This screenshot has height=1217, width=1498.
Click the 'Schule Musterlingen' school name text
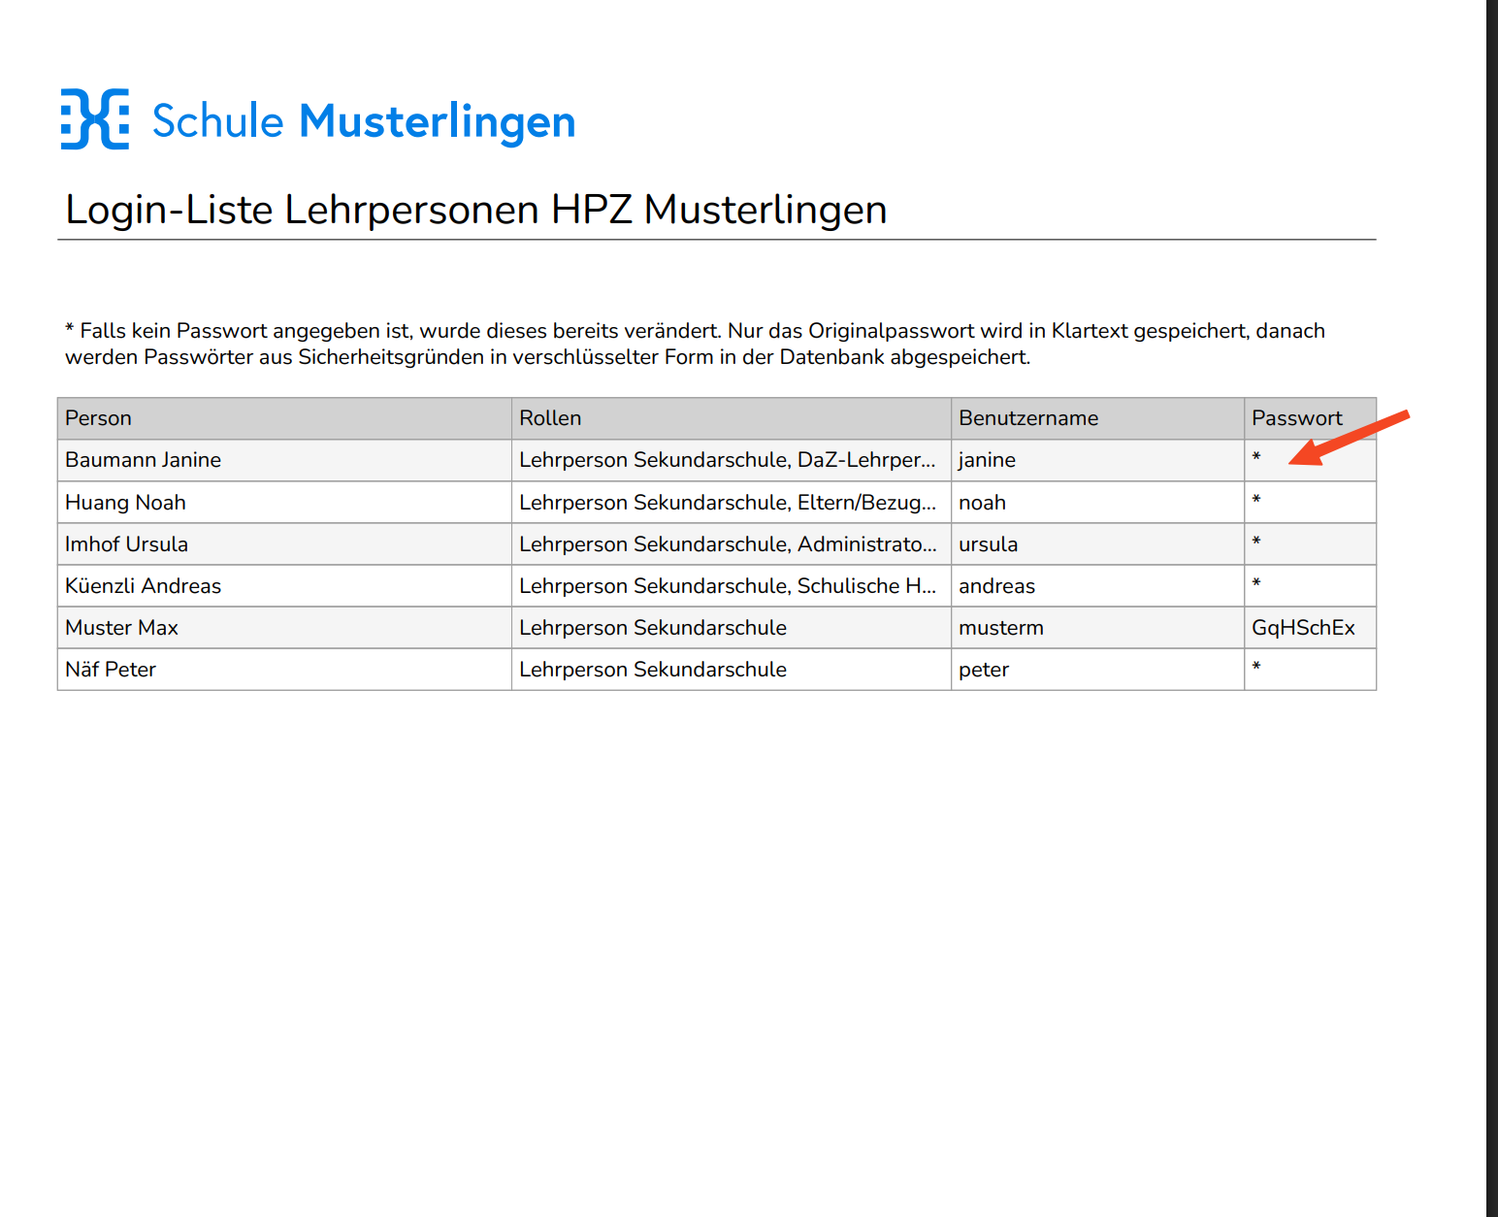pyautogui.click(x=364, y=122)
